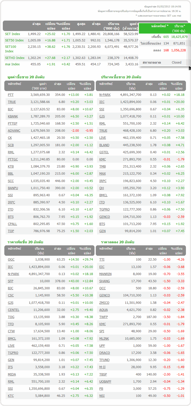Open the TTI top loser link

[102, 260]
